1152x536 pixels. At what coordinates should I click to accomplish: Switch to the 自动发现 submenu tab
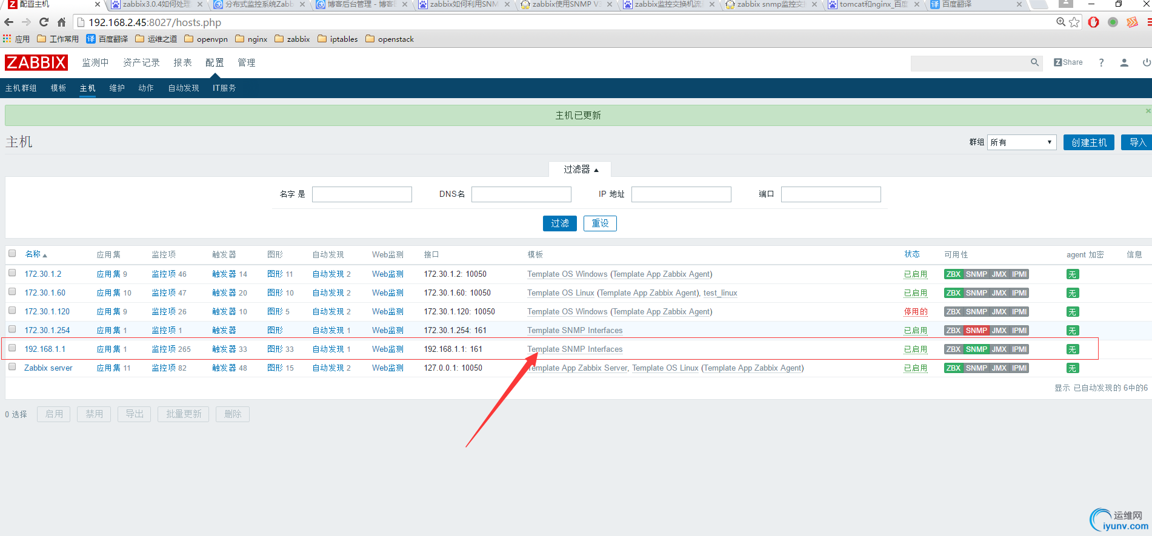click(x=184, y=88)
